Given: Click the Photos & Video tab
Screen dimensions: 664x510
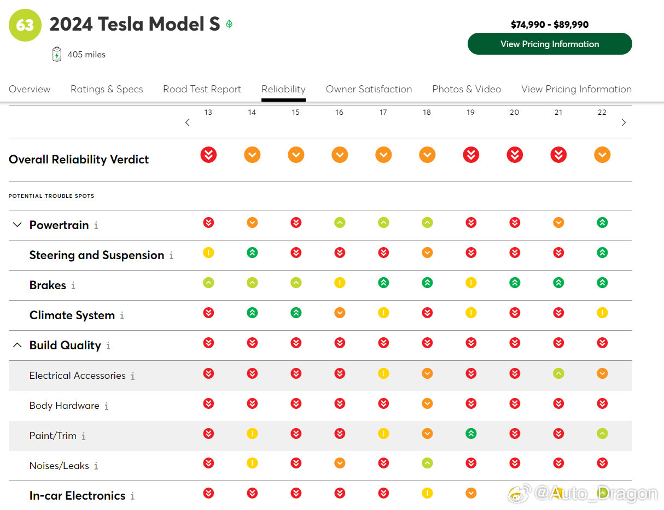Looking at the screenshot, I should point(467,89).
